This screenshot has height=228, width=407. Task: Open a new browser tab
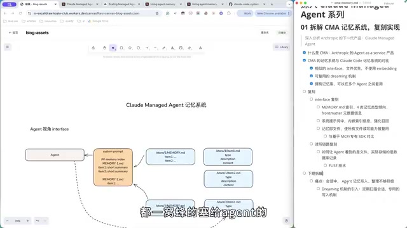(272, 4)
